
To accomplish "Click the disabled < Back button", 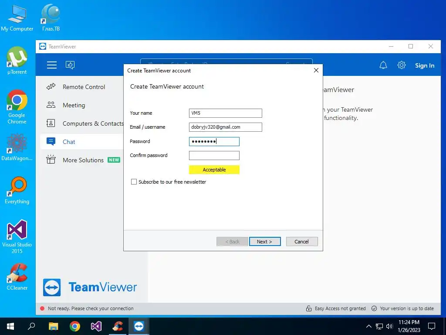I will pos(232,242).
